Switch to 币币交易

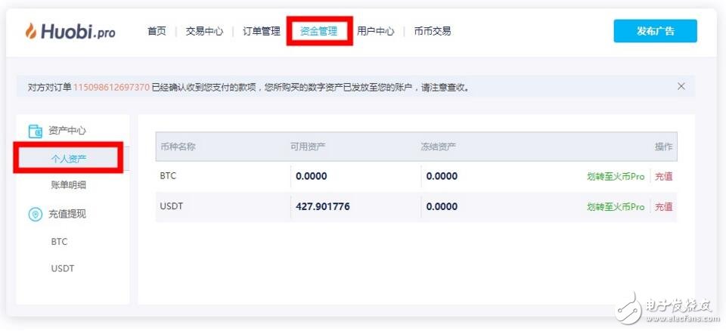click(x=433, y=31)
